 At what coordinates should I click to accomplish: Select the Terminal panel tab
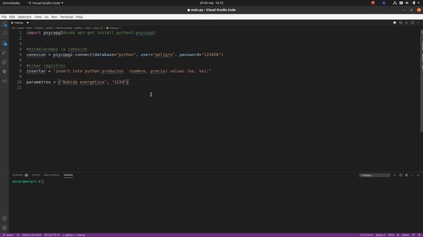point(68,175)
